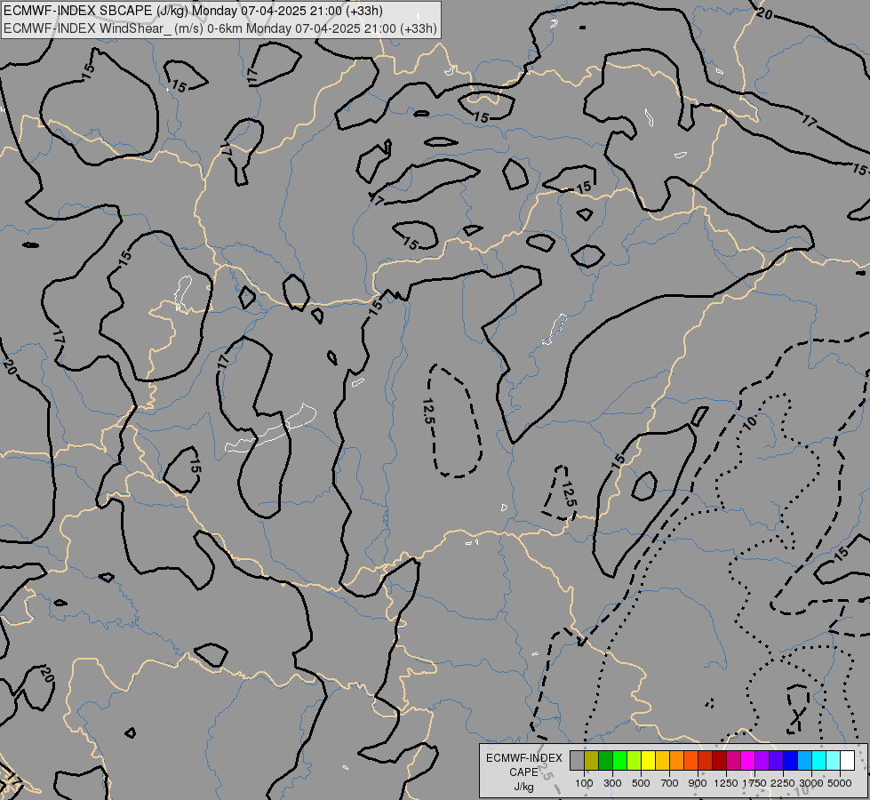The image size is (870, 800).
Task: Click the cyan legend swatch
Action: [x=818, y=760]
